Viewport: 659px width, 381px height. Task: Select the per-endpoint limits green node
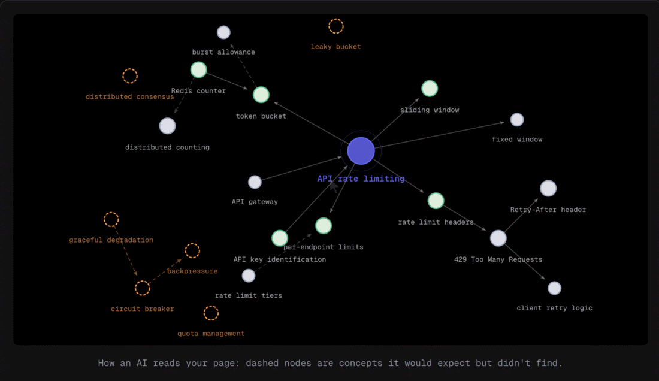[324, 226]
